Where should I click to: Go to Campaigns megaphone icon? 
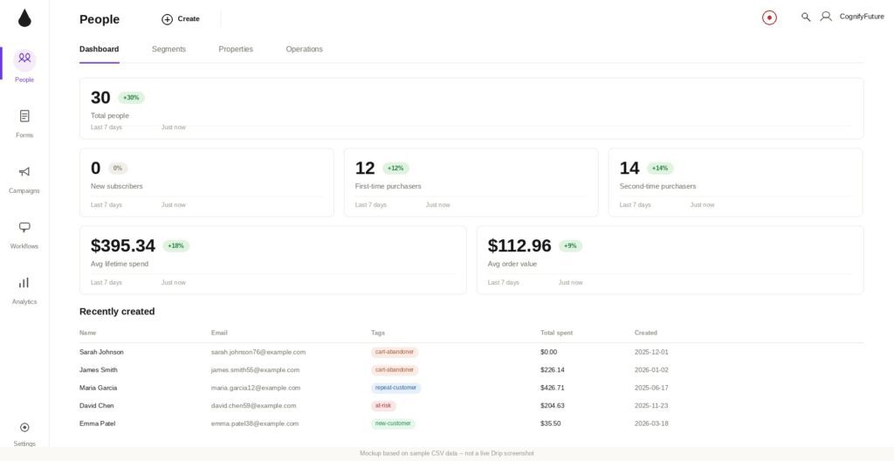24,172
